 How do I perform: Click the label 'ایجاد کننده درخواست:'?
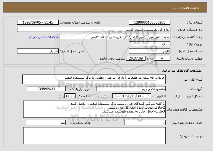[187, 37]
